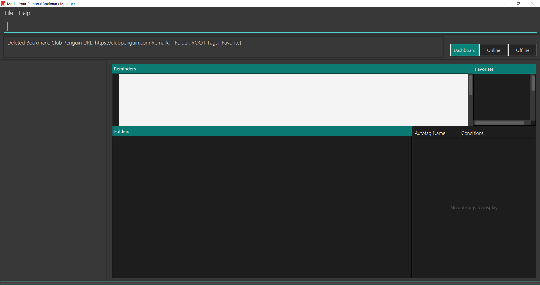
Task: Open the File menu
Action: coord(9,13)
